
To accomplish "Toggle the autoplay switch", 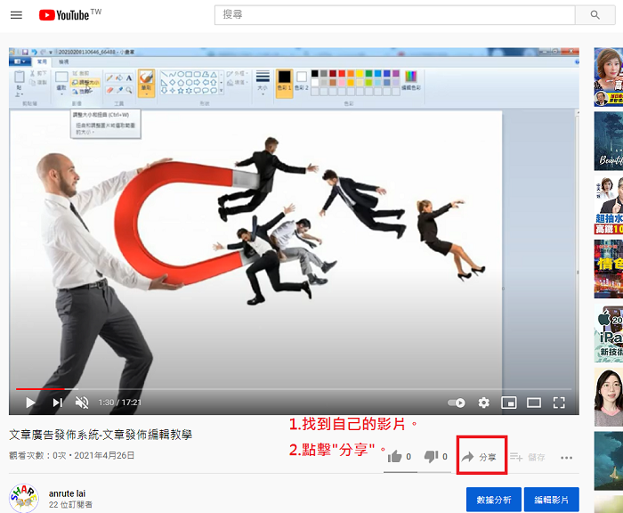I will [456, 403].
